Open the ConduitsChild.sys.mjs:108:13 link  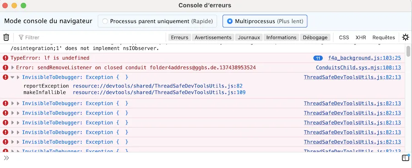(x=358, y=68)
